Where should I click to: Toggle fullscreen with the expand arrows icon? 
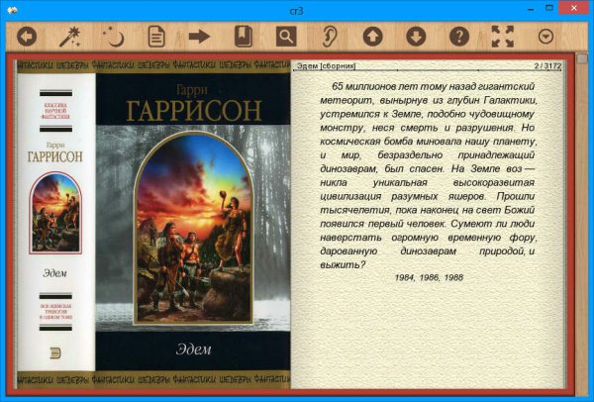(503, 37)
